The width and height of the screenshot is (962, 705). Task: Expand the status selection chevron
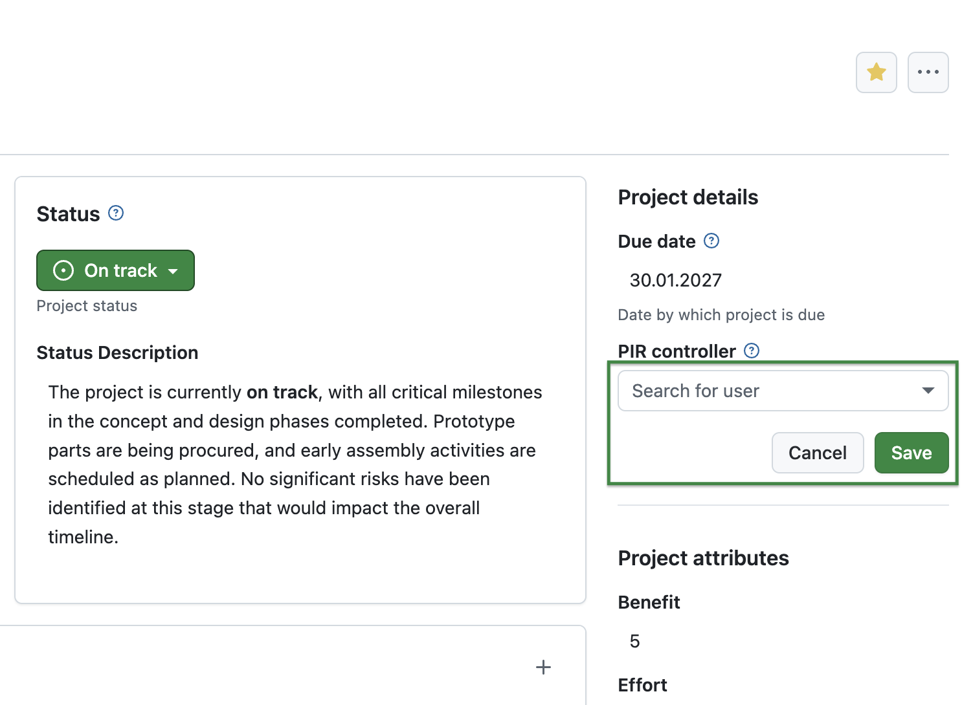(x=173, y=271)
